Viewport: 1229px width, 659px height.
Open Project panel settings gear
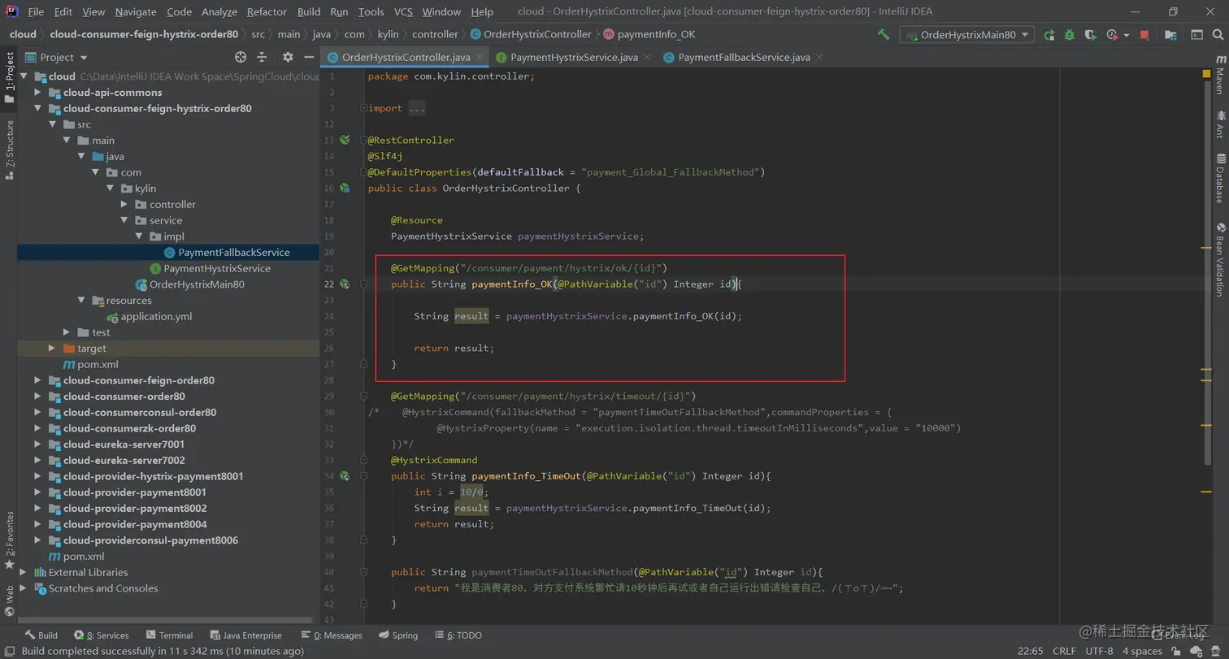coord(288,57)
